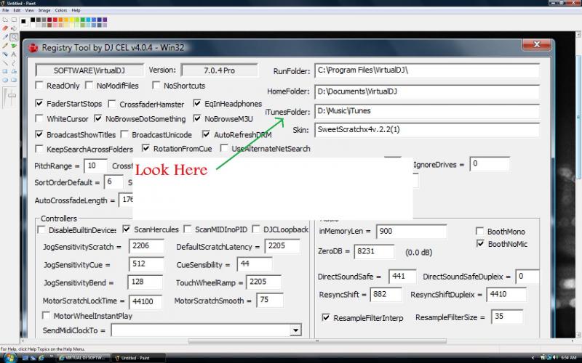Click the Magnifier zoom level slider
The image size is (582, 363).
12,96
